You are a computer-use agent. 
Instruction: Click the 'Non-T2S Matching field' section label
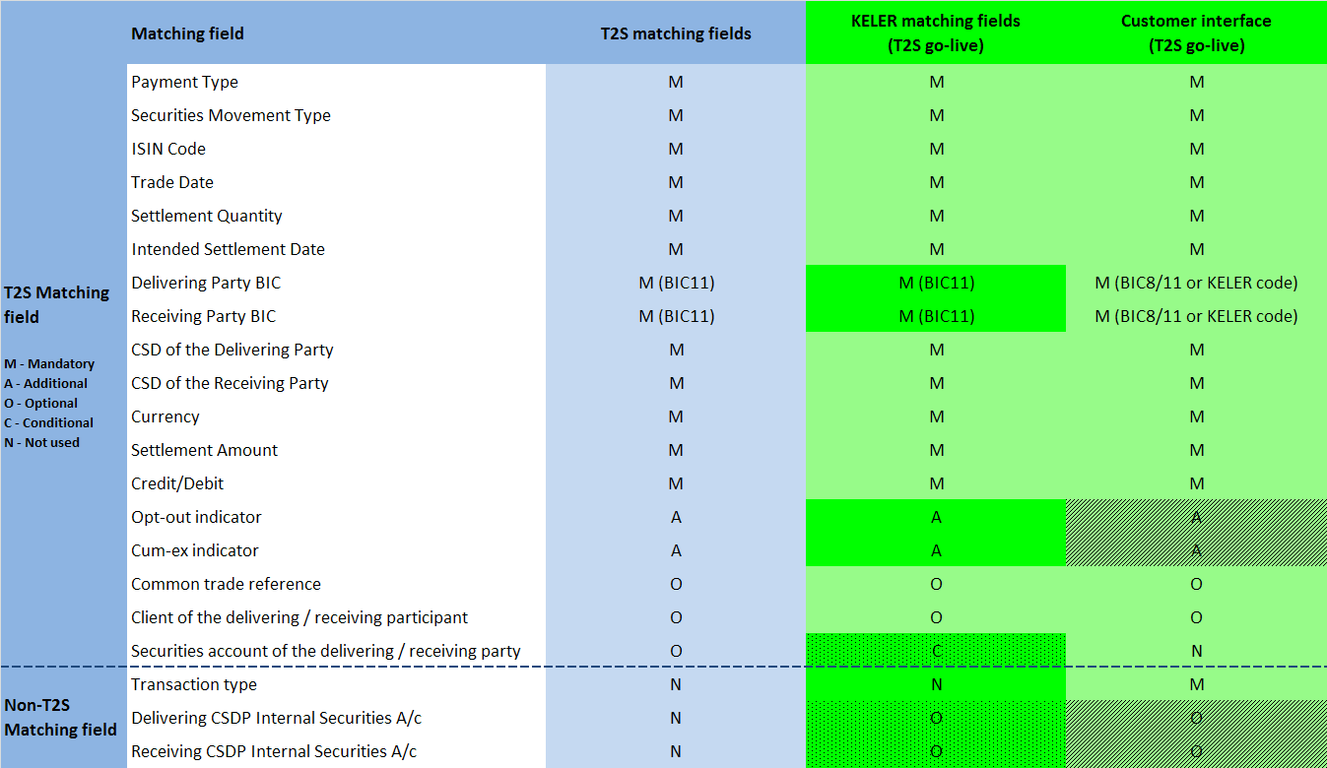click(60, 717)
